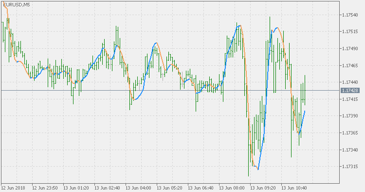Click the 1.17465 price axis value

click(350, 65)
